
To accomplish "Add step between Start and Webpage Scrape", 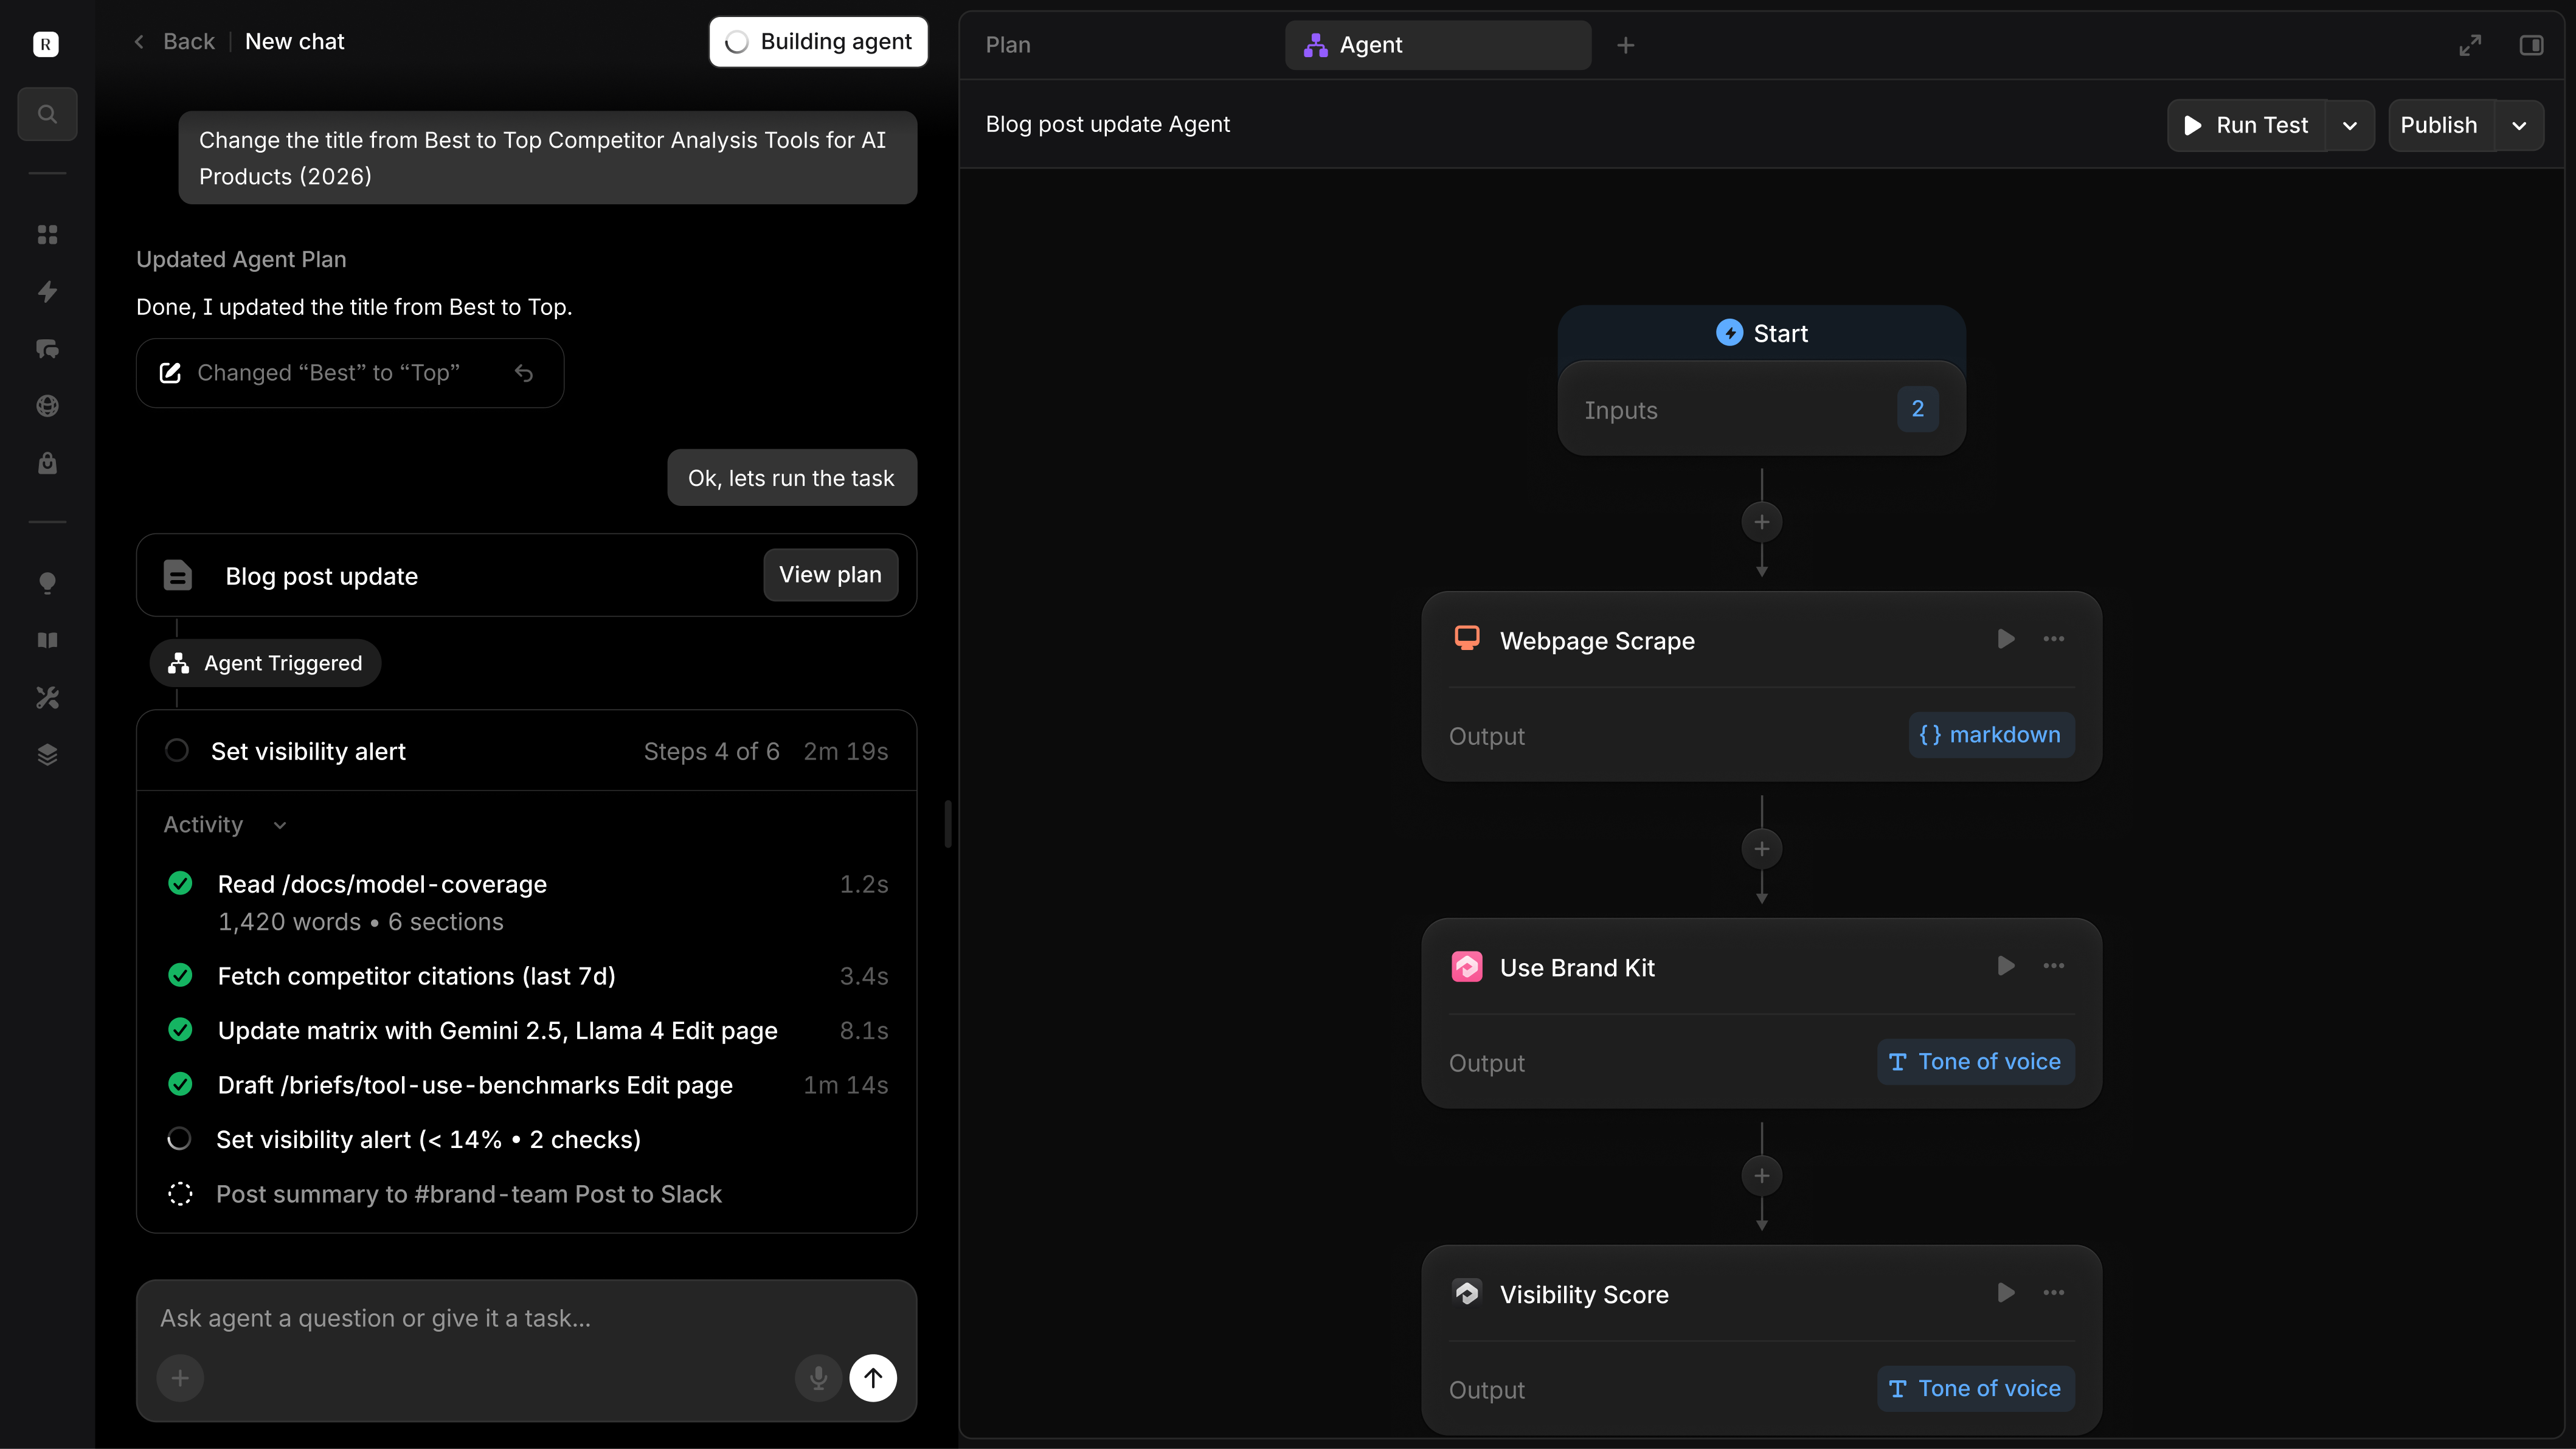I will pos(1762,522).
